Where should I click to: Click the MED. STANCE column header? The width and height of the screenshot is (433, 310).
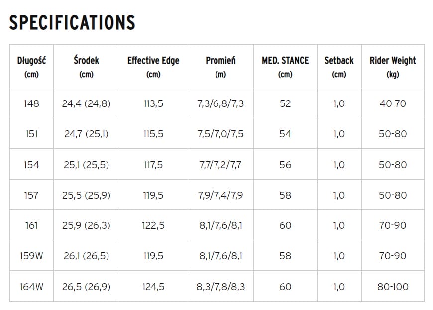pyautogui.click(x=285, y=67)
